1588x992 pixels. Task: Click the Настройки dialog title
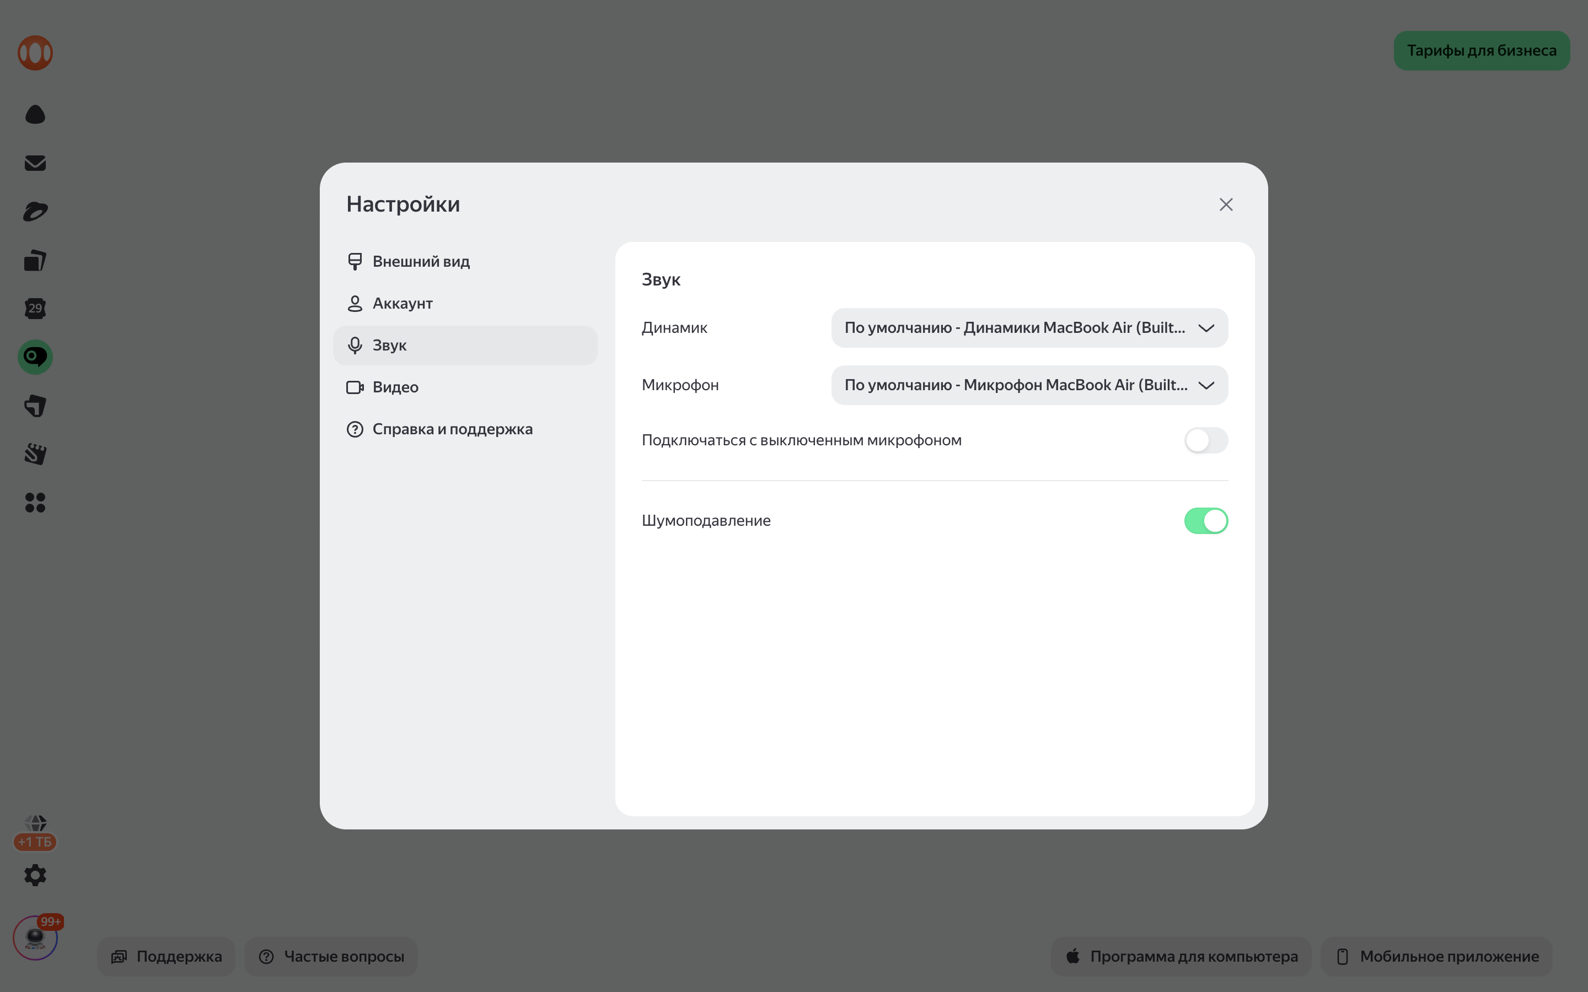pyautogui.click(x=403, y=204)
